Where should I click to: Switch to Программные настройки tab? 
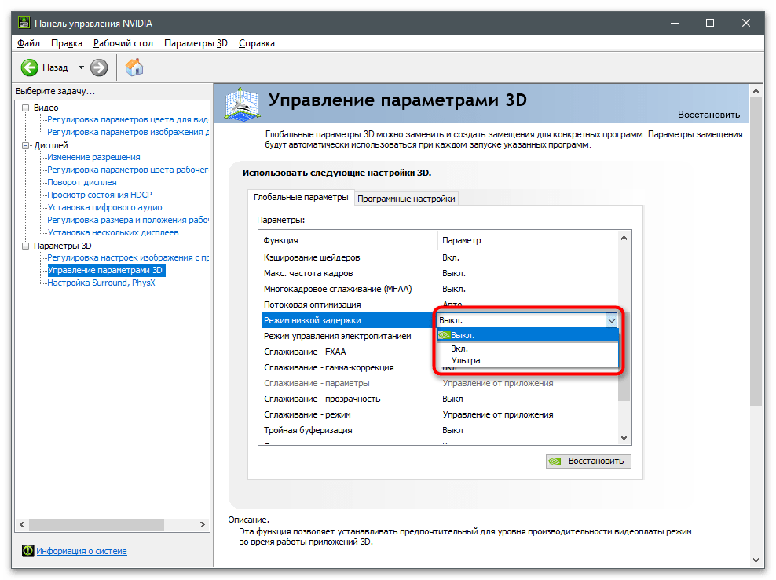coord(406,199)
